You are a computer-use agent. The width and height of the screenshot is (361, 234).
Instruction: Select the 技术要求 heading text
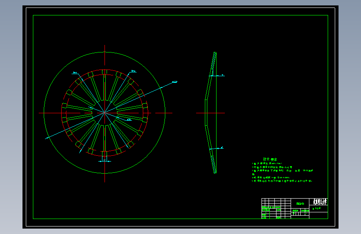270,159
